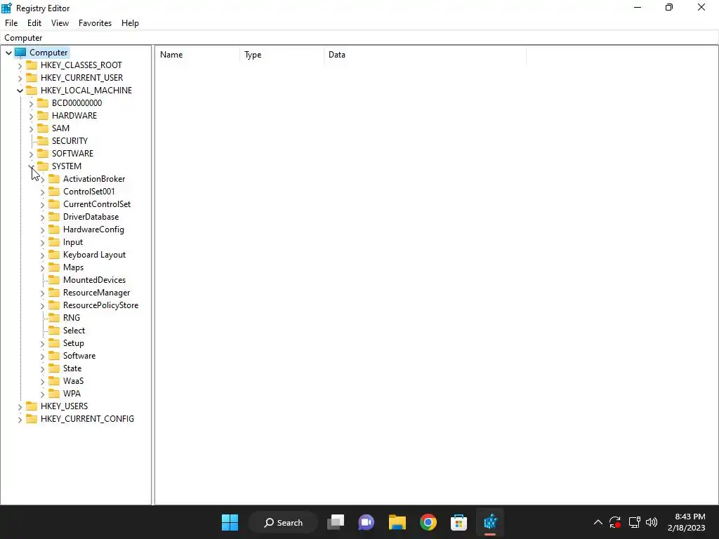Click the Input folder icon
The image size is (719, 539).
54,242
